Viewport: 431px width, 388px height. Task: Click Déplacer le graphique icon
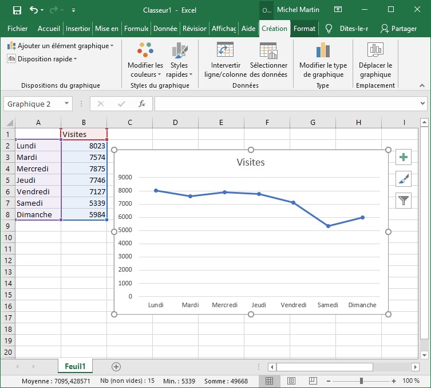pyautogui.click(x=375, y=61)
